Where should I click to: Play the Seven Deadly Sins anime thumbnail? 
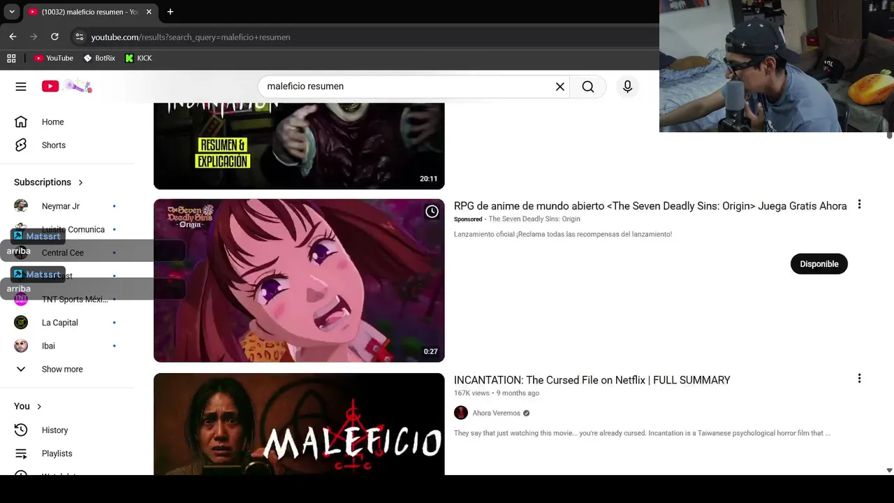click(x=299, y=281)
